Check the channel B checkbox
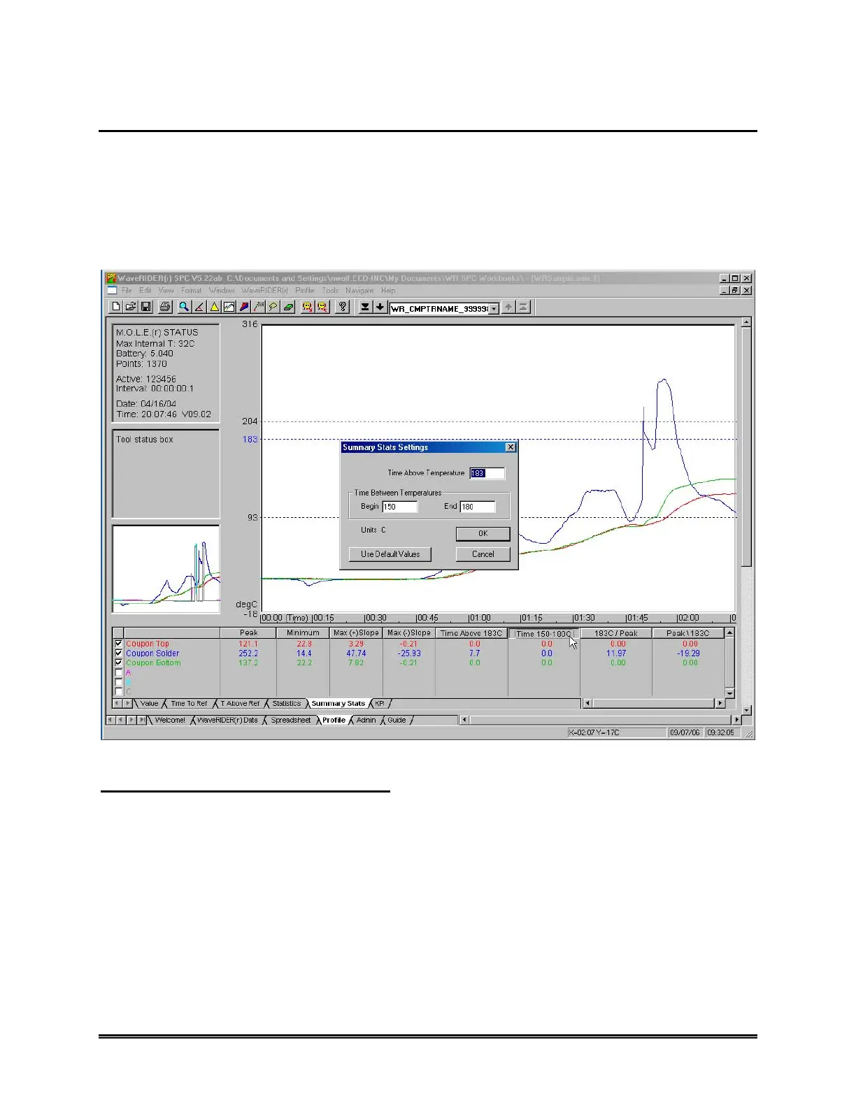The image size is (856, 1107). [x=118, y=682]
